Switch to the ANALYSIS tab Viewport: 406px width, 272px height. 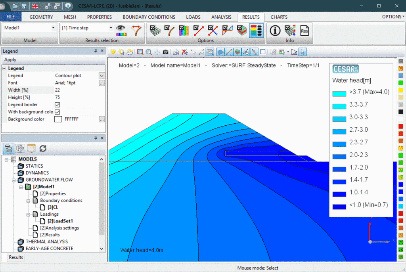point(221,17)
